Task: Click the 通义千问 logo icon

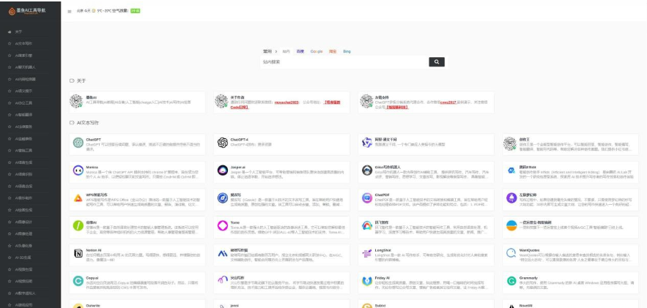Action: click(367, 143)
